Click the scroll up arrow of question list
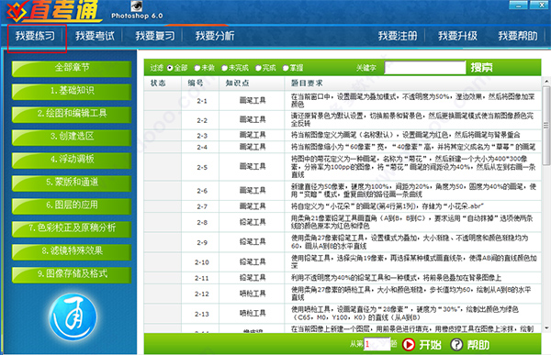This screenshot has width=551, height=355. tap(546, 81)
